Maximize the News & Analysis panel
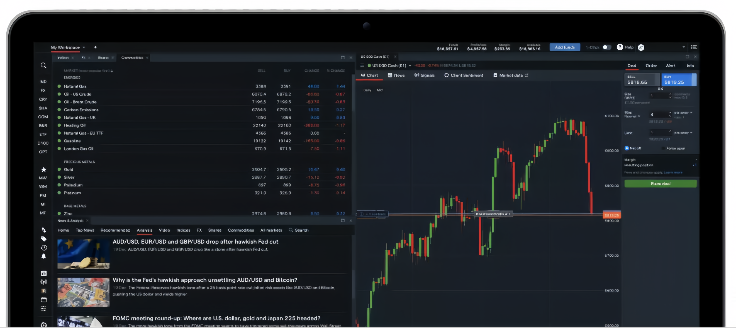 coord(343,220)
